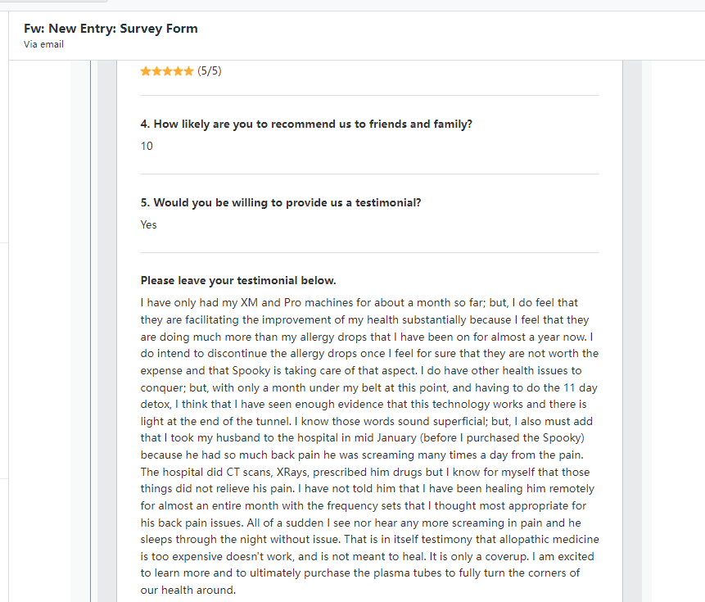
Task: Click the first star in the rating
Action: coord(146,71)
